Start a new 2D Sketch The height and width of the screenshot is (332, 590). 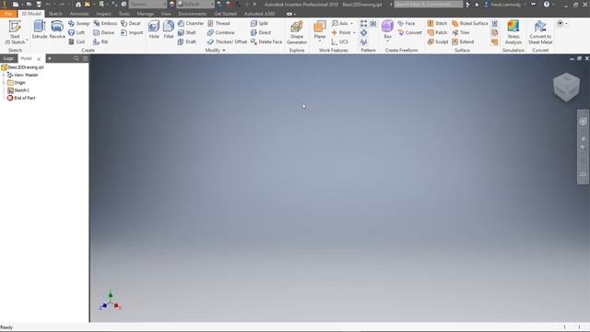click(15, 32)
